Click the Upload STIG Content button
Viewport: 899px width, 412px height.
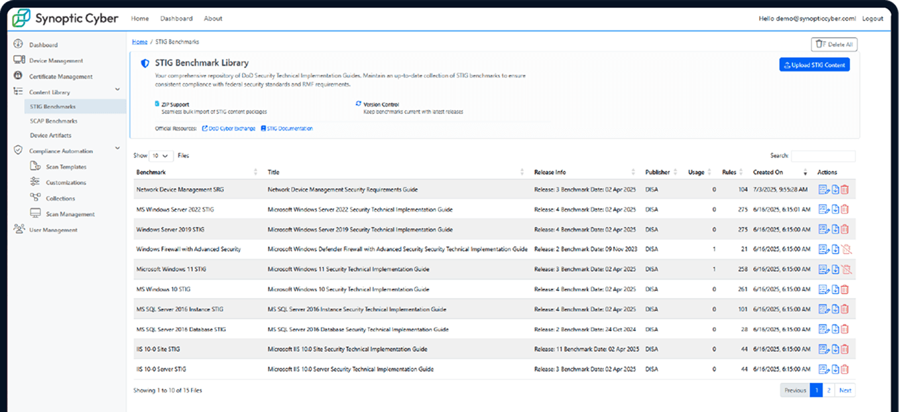(x=814, y=65)
